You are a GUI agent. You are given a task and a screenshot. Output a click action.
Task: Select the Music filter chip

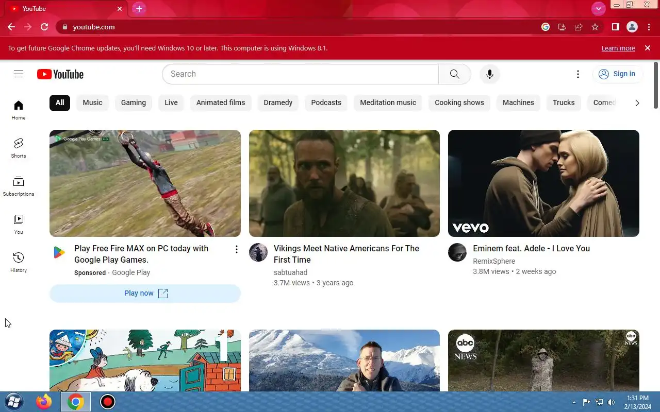point(93,102)
